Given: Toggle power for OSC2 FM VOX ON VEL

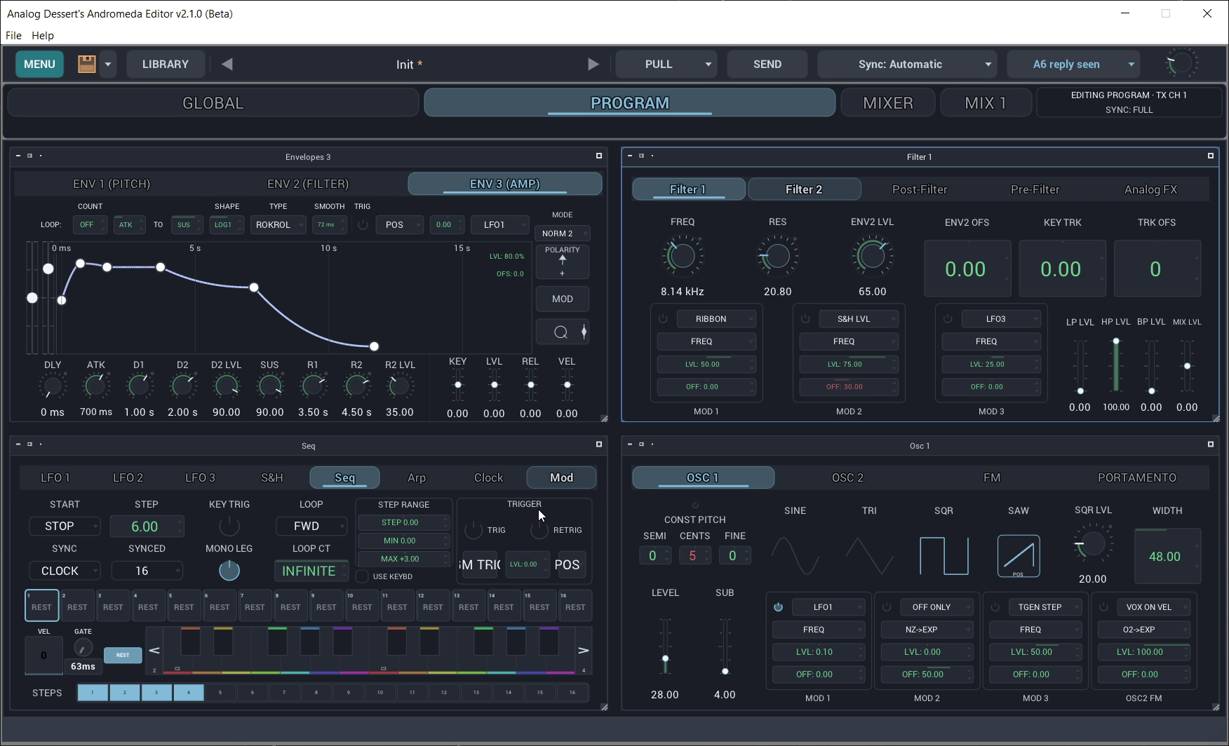Looking at the screenshot, I should click(x=1103, y=607).
